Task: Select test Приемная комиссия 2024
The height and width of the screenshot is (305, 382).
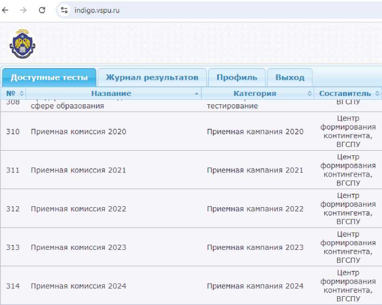Action: point(78,286)
